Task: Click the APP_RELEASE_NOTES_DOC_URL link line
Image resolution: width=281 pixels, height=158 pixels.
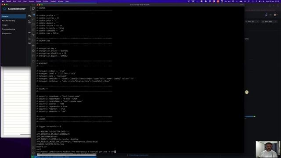Action: (67, 141)
